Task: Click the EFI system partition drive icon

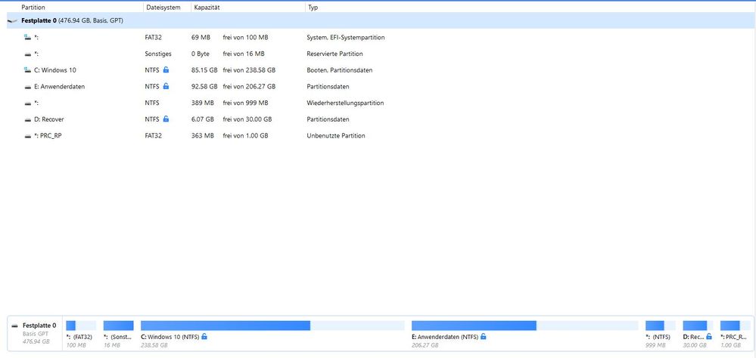Action: [x=28, y=37]
